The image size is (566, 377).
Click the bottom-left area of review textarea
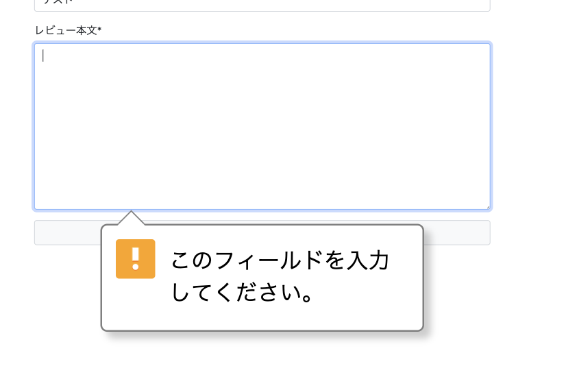coord(55,195)
